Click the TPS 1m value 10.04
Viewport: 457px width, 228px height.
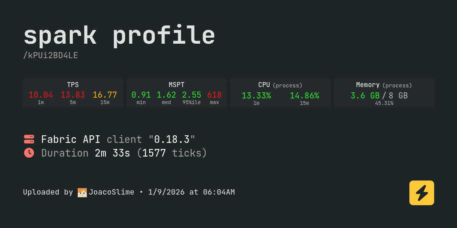pos(41,95)
